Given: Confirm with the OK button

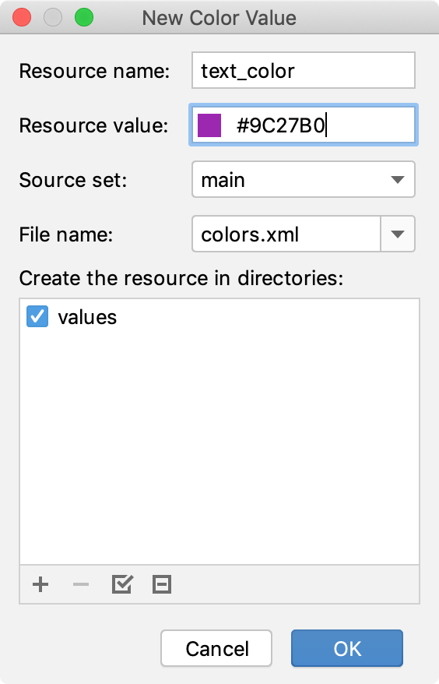Looking at the screenshot, I should tap(347, 648).
